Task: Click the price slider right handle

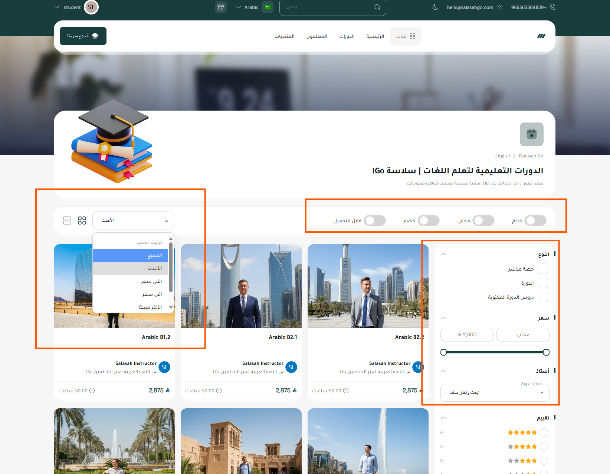Action: pos(546,352)
